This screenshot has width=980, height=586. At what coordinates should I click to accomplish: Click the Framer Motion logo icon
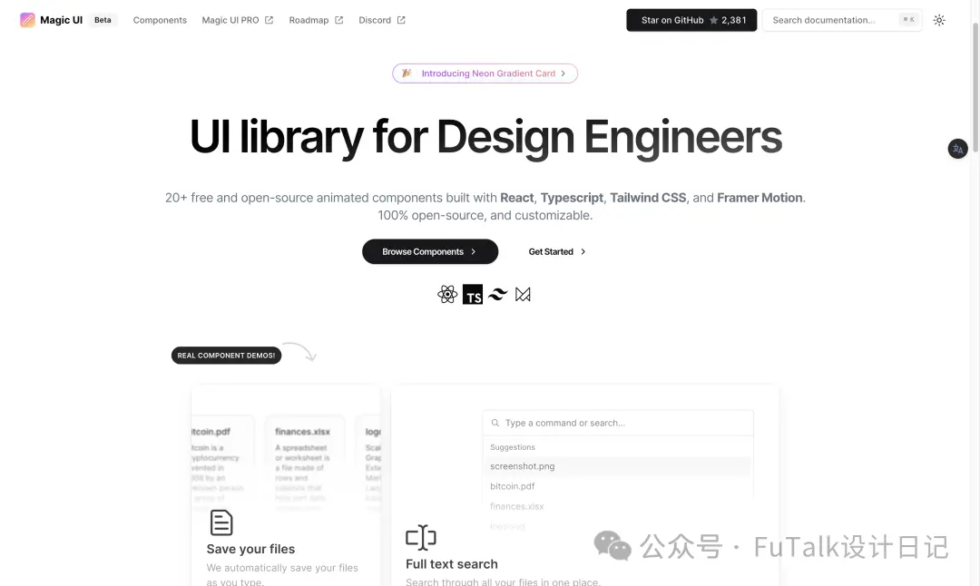coord(523,294)
